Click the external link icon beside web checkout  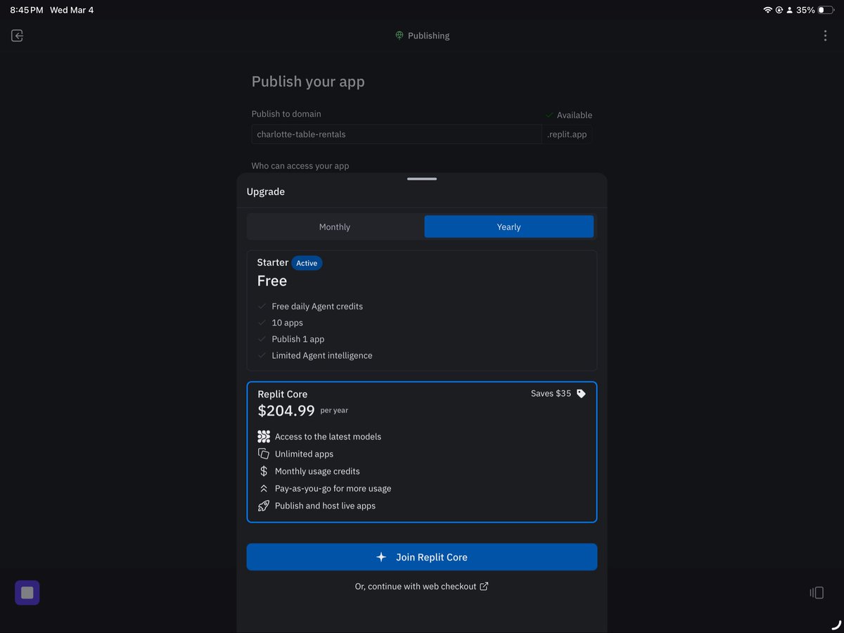pyautogui.click(x=484, y=587)
